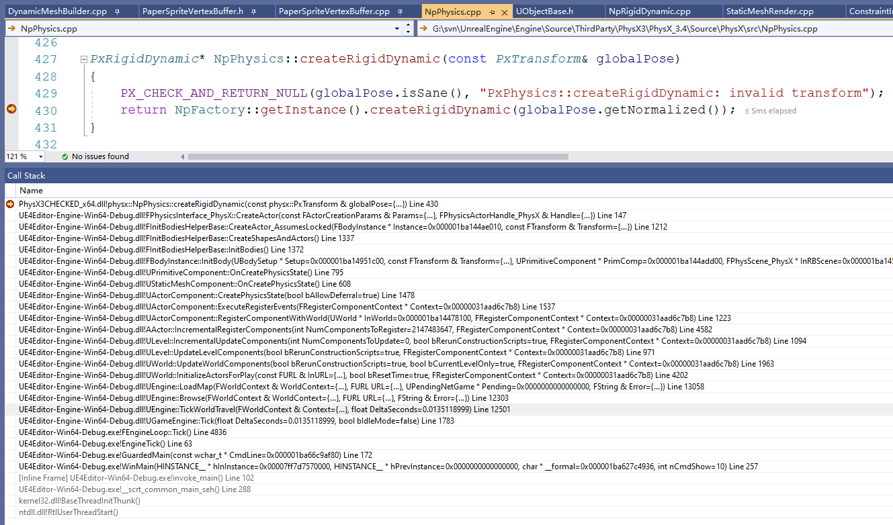Click the current-frame arrow icon in the Call Stack

click(10, 203)
